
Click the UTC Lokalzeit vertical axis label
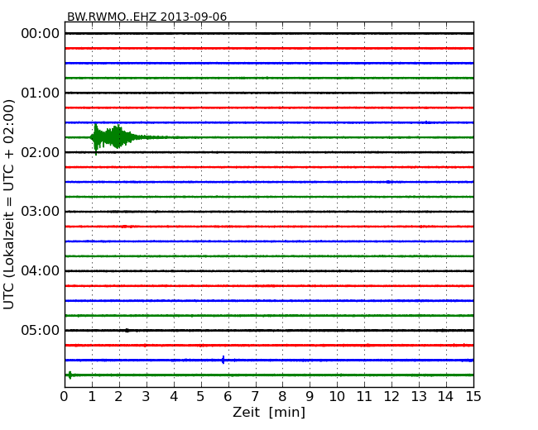[8, 204]
